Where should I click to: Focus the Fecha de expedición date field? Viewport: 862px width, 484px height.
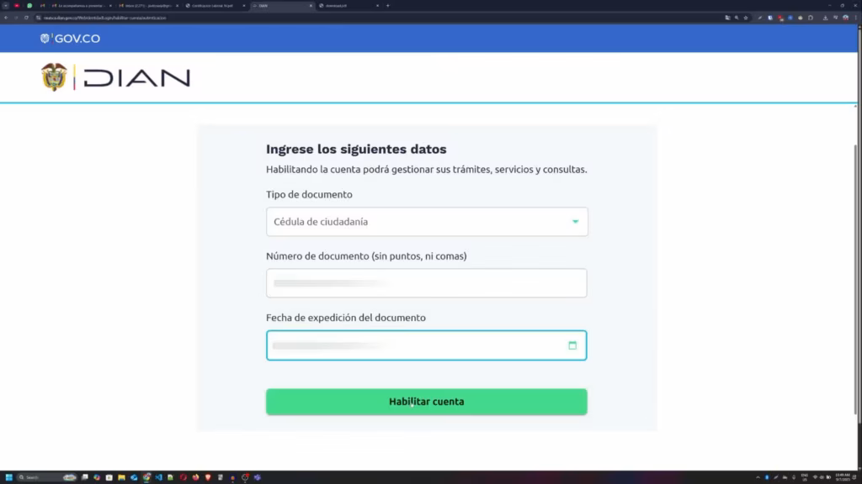pos(427,345)
